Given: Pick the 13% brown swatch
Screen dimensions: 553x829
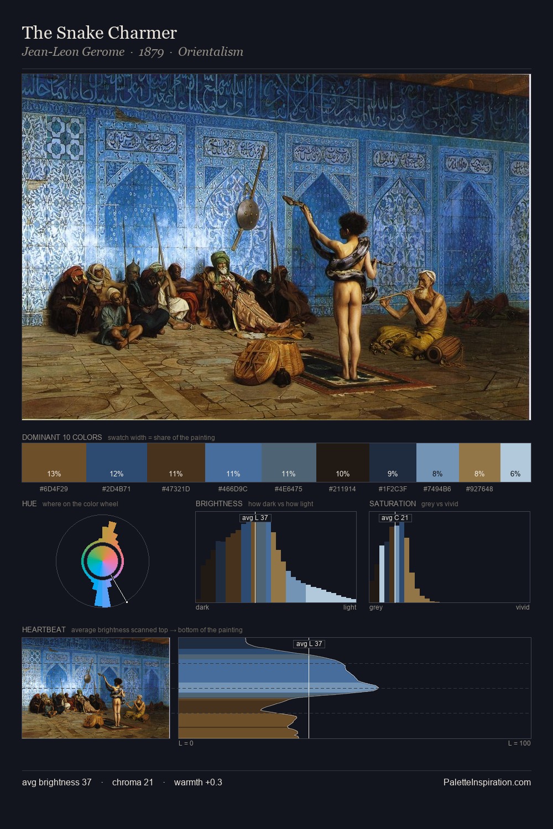Looking at the screenshot, I should tap(54, 463).
